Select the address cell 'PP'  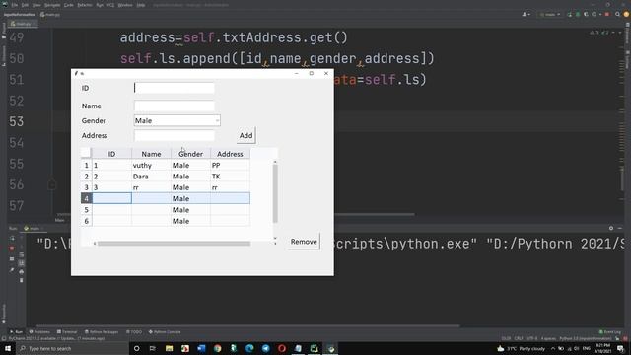[x=230, y=165]
